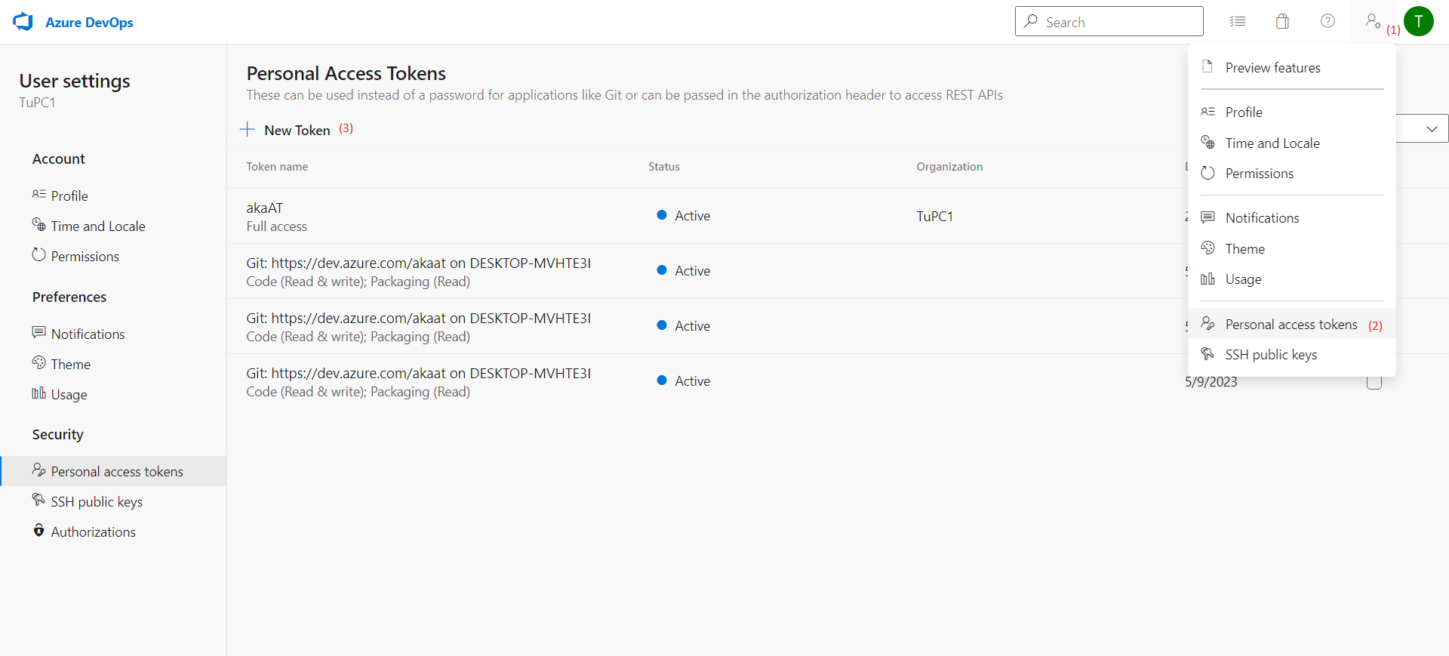The image size is (1449, 656).
Task: Click the Azure DevOps title link
Action: (x=89, y=23)
